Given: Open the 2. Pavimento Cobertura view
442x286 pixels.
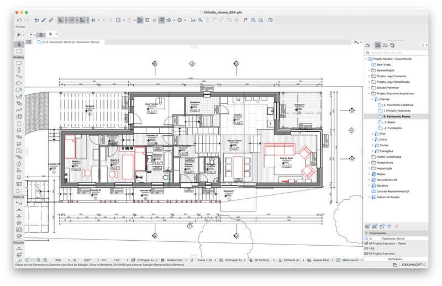Looking at the screenshot, I should (398, 105).
